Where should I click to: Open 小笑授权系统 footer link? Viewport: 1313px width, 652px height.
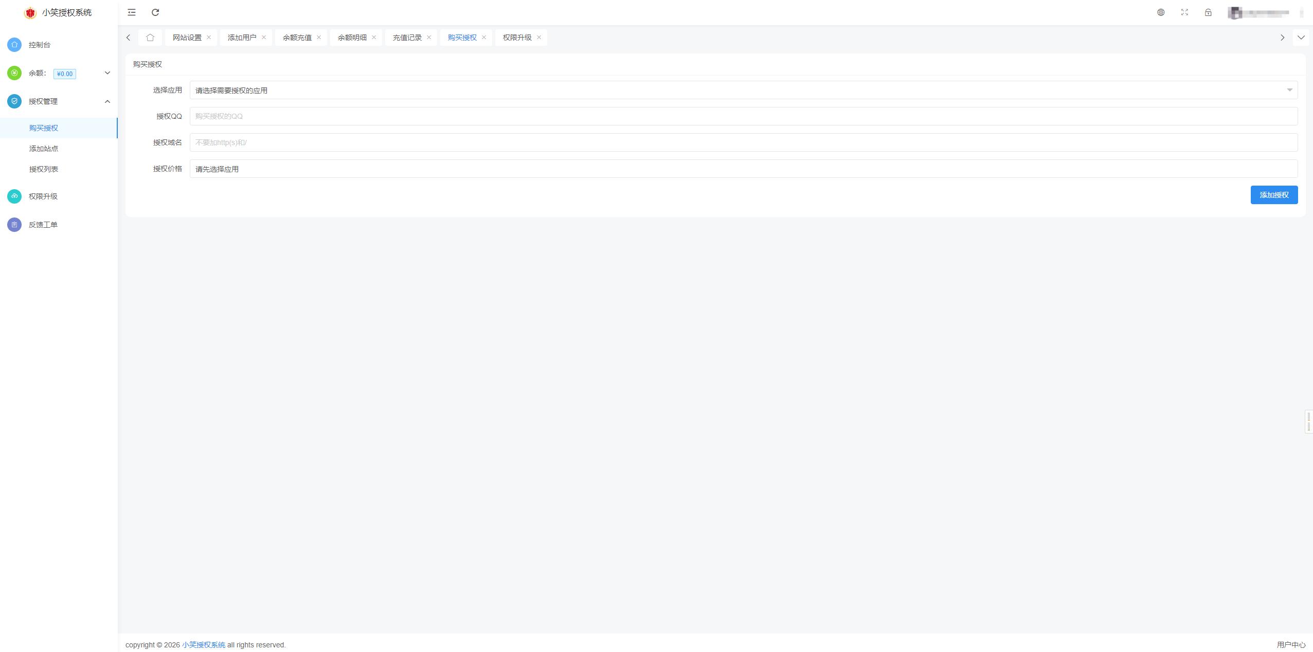204,645
